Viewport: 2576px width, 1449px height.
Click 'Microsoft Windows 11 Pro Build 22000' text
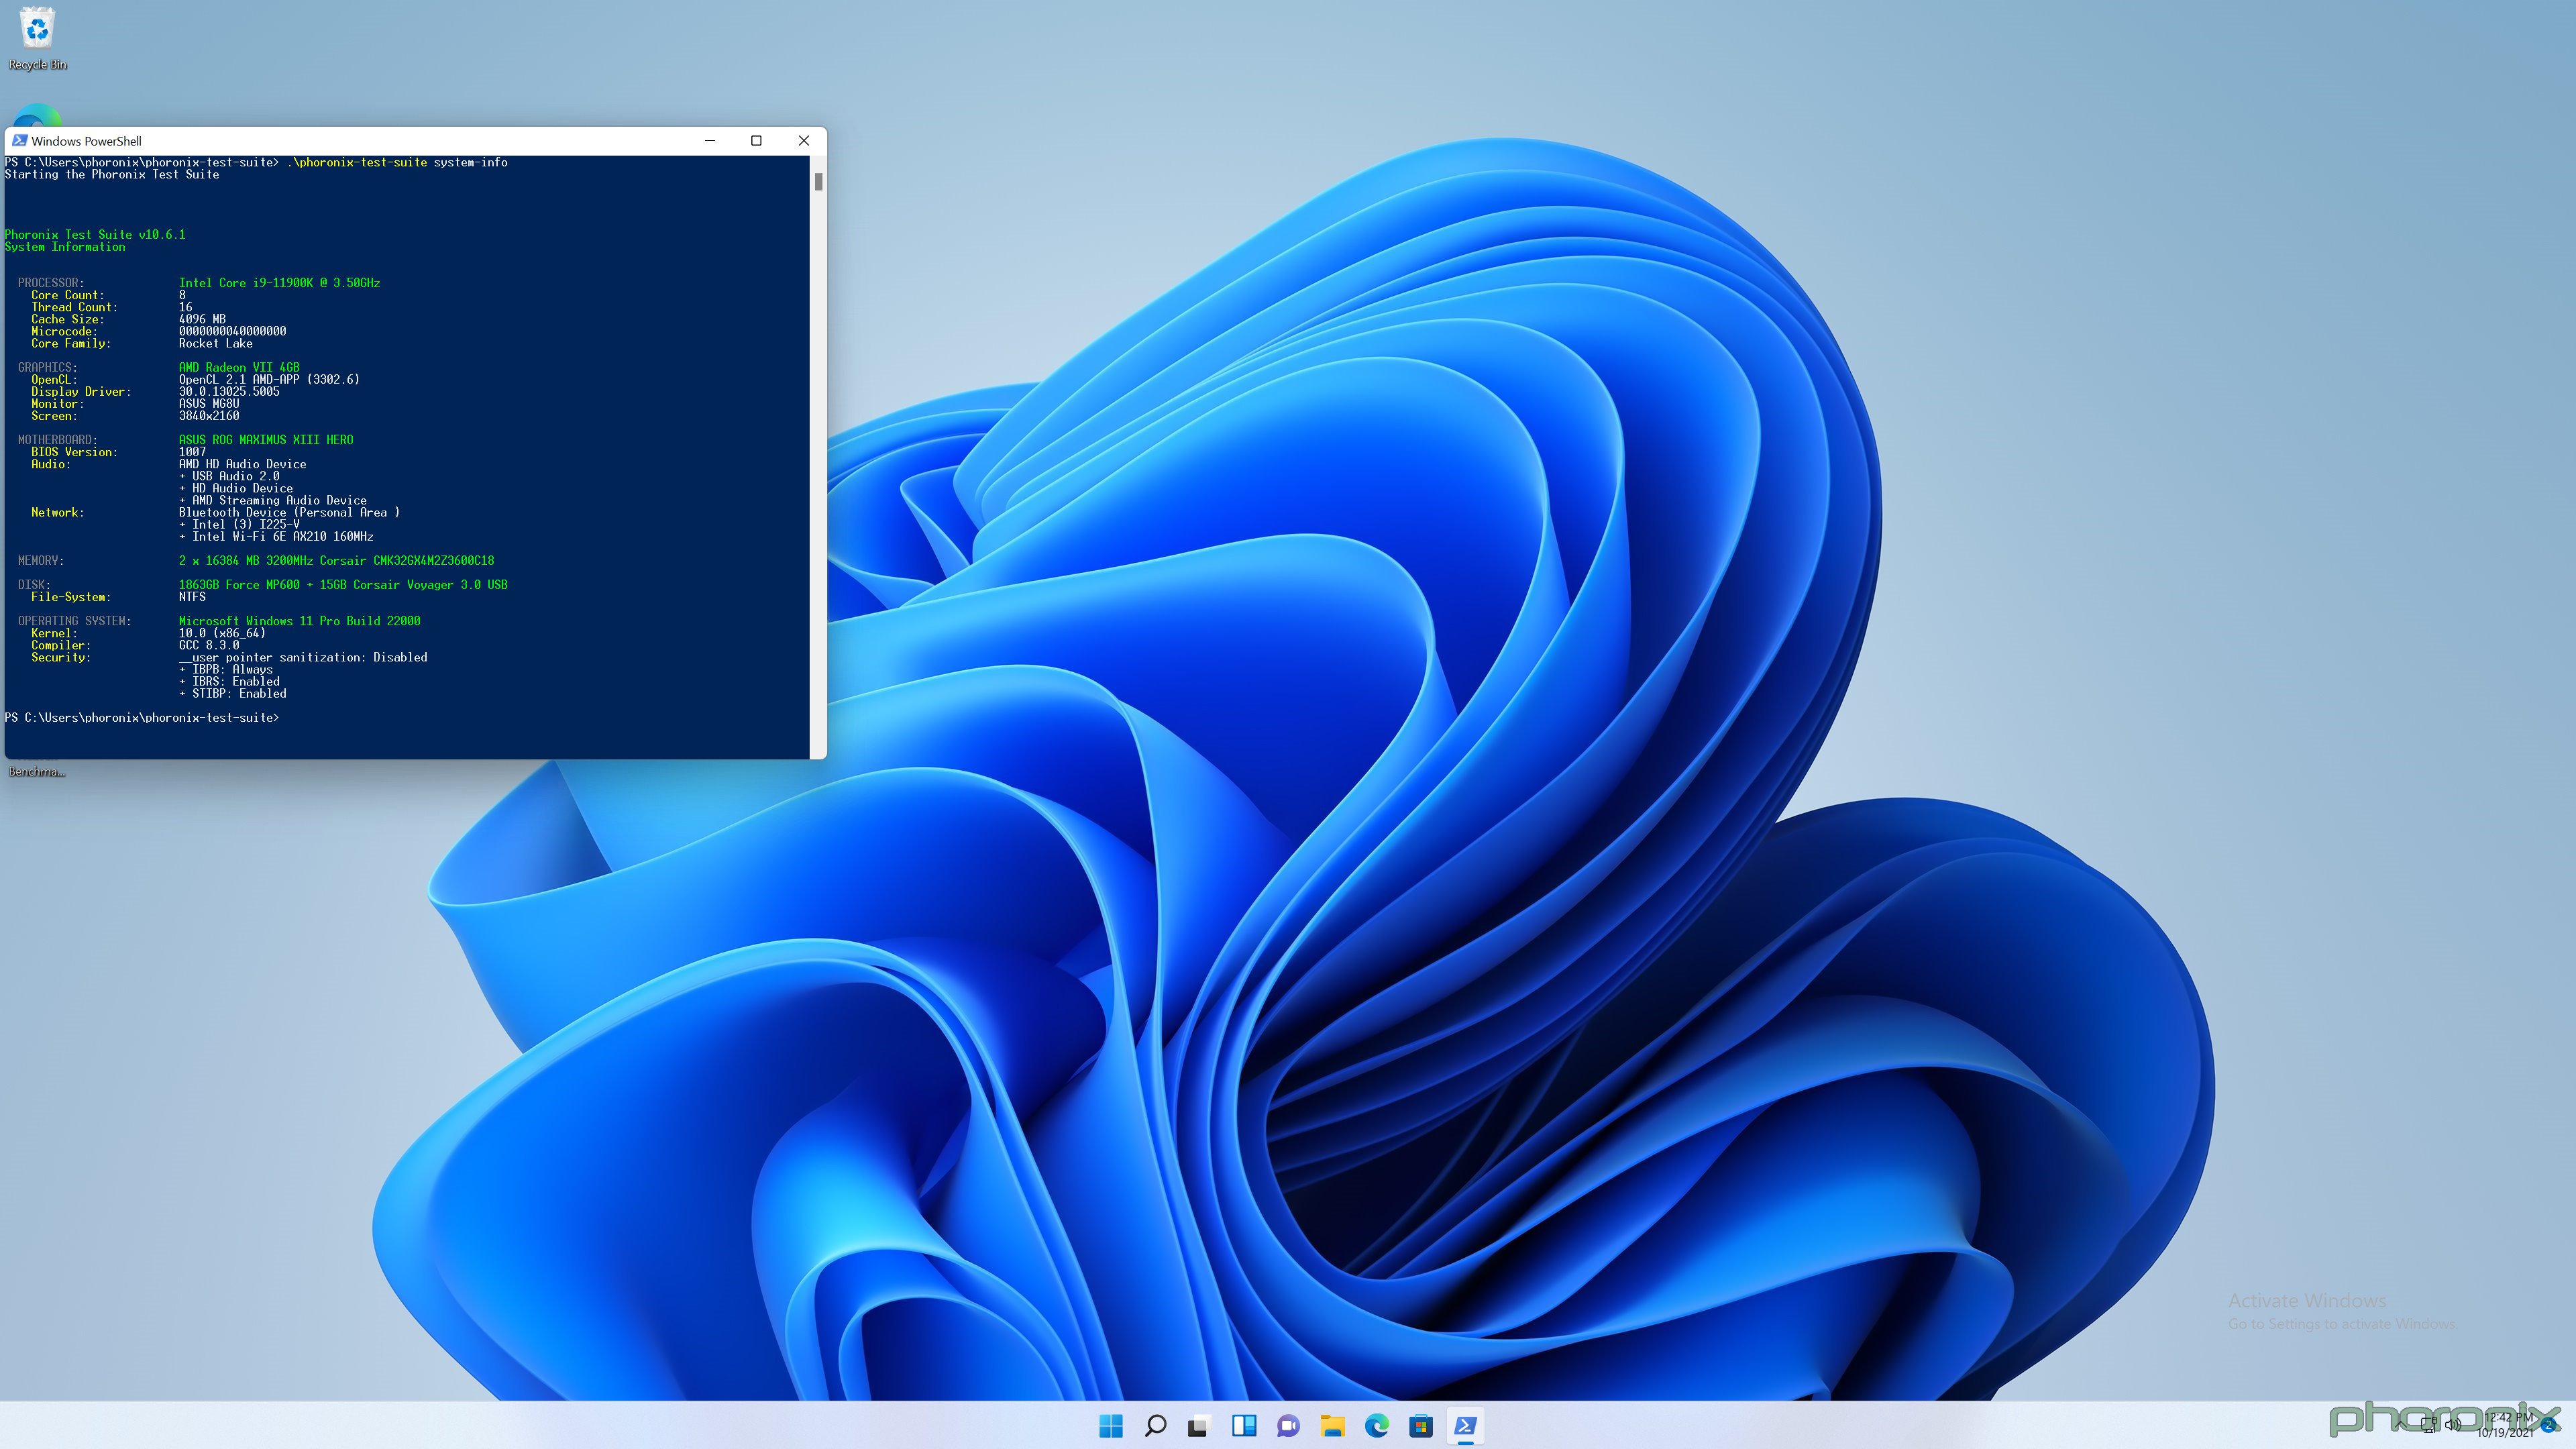tap(299, 621)
